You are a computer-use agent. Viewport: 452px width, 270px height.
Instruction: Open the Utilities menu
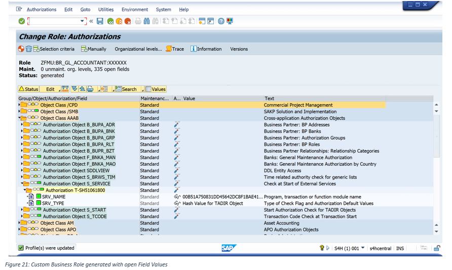coord(106,10)
